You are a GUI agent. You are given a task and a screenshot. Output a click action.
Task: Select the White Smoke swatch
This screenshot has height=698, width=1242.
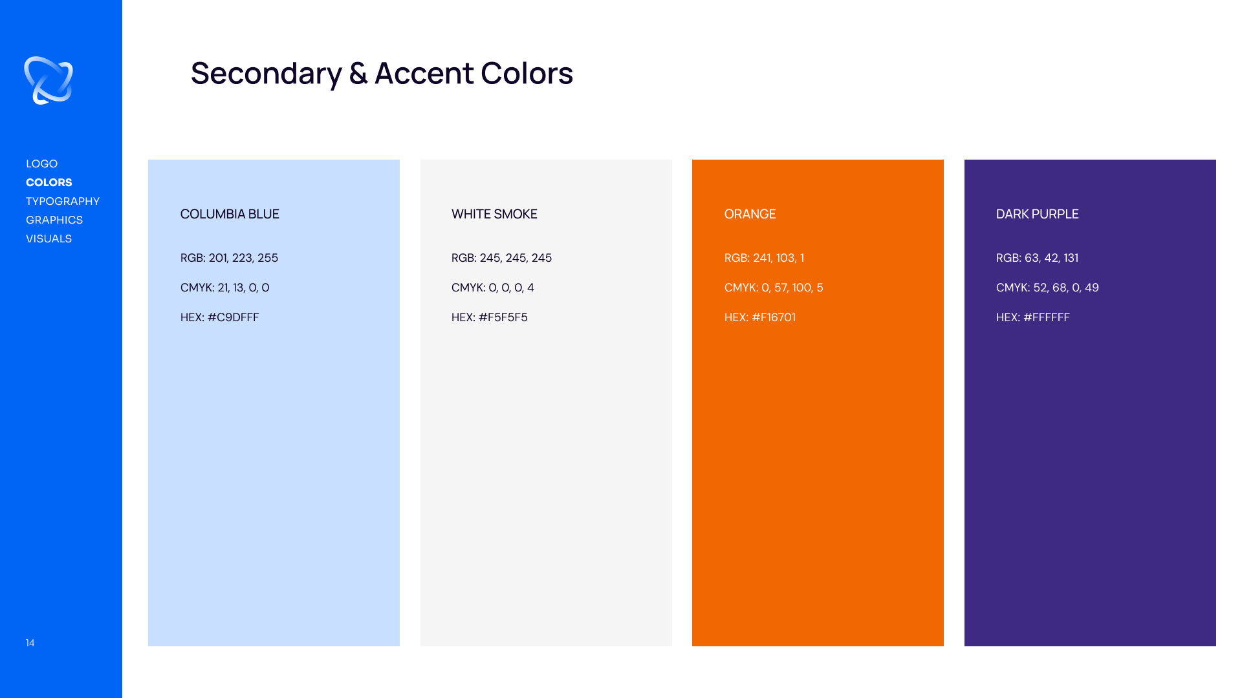click(x=546, y=403)
